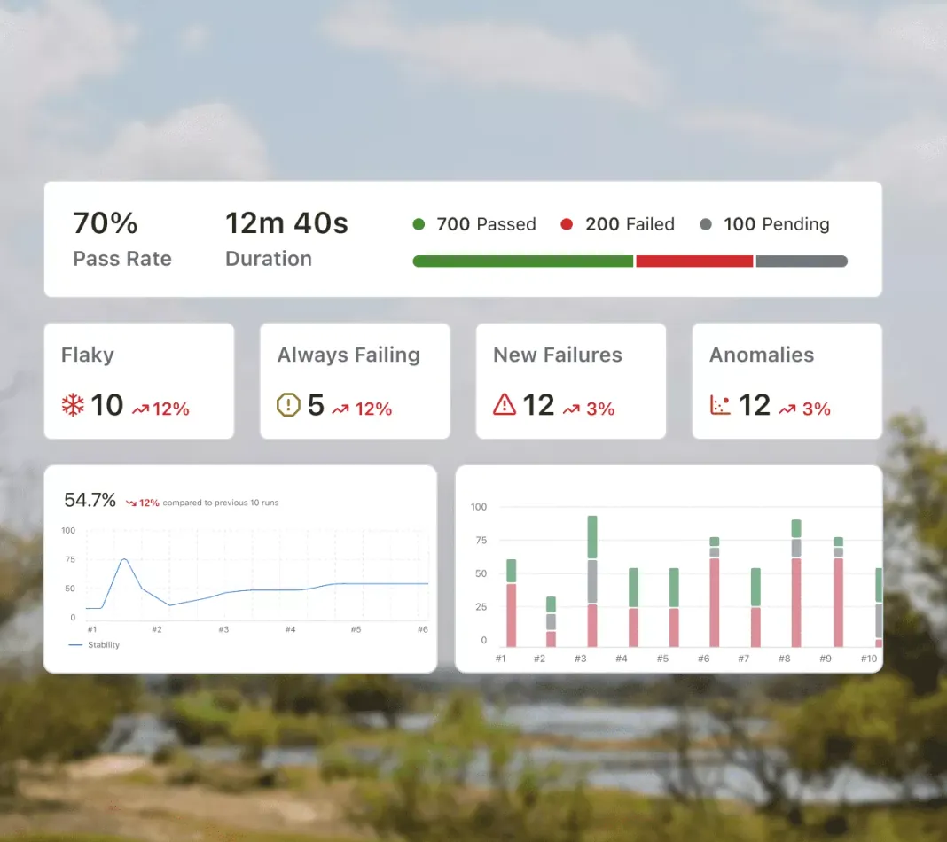Click the bar for run #2

[x=551, y=621]
